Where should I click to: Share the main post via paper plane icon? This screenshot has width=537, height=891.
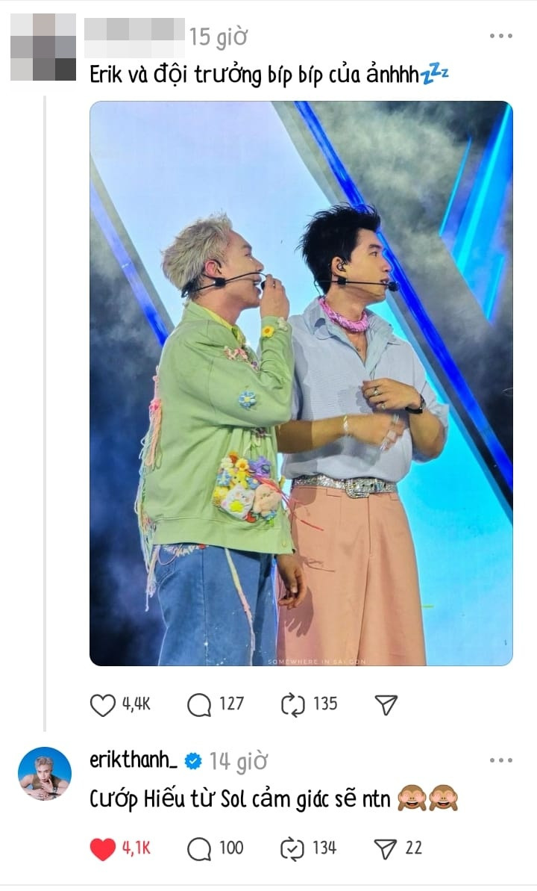(386, 705)
